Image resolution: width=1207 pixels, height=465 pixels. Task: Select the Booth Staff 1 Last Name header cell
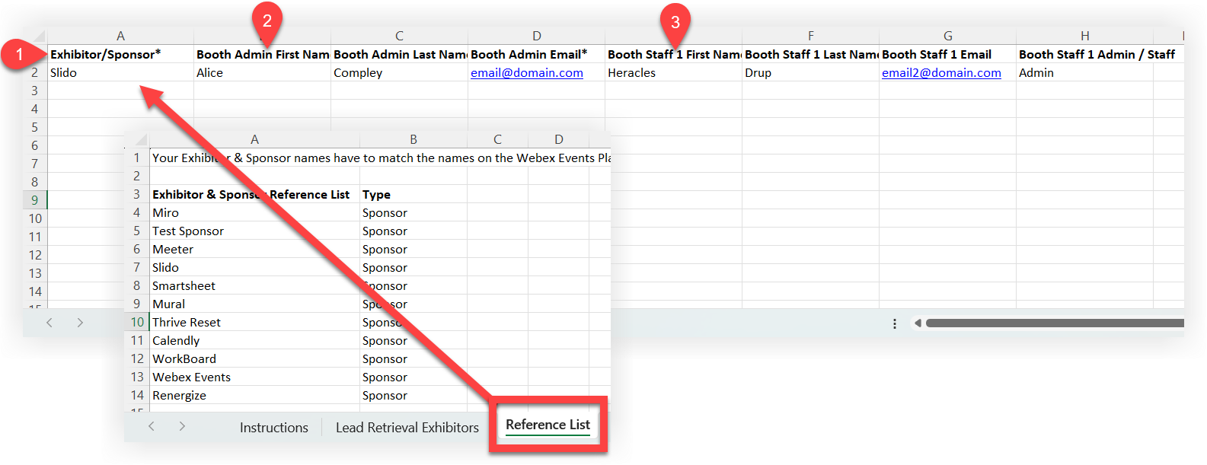point(810,54)
